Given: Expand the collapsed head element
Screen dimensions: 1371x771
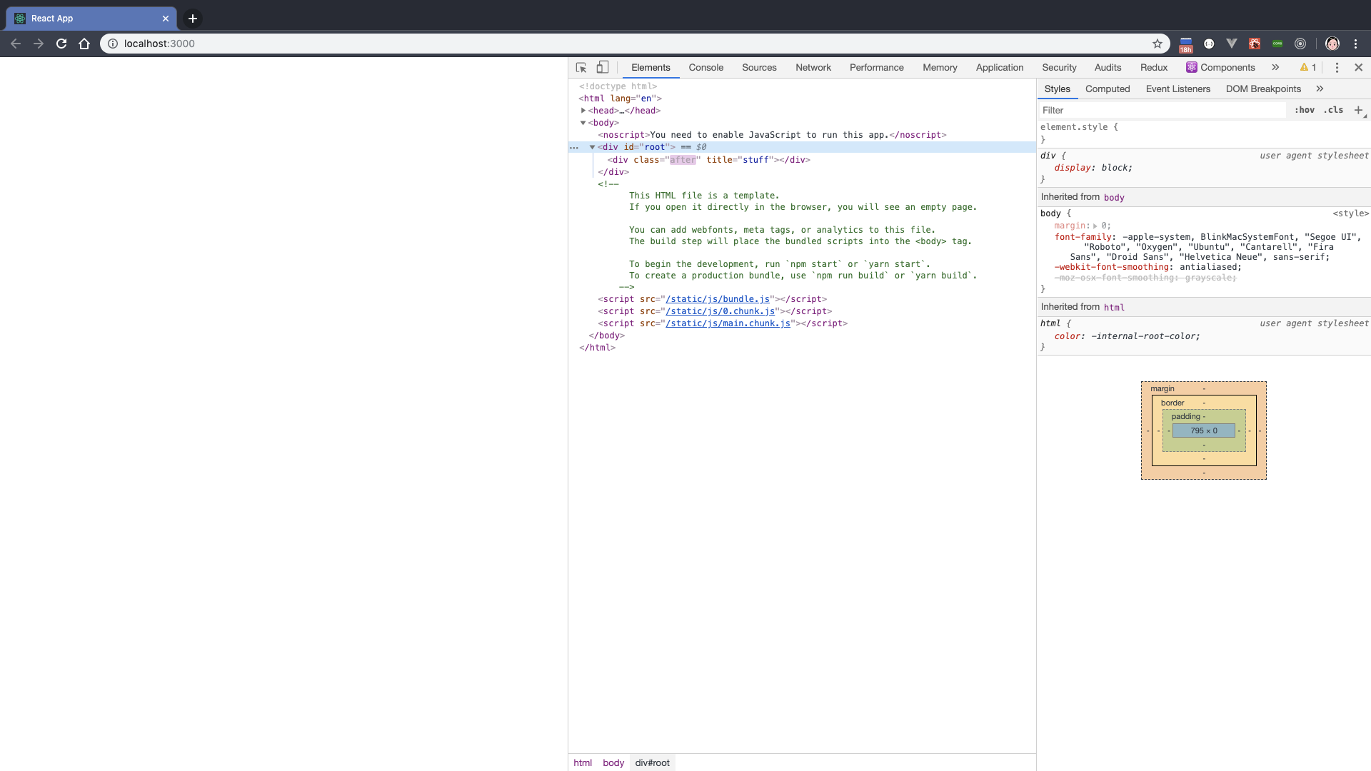Looking at the screenshot, I should pyautogui.click(x=583, y=111).
